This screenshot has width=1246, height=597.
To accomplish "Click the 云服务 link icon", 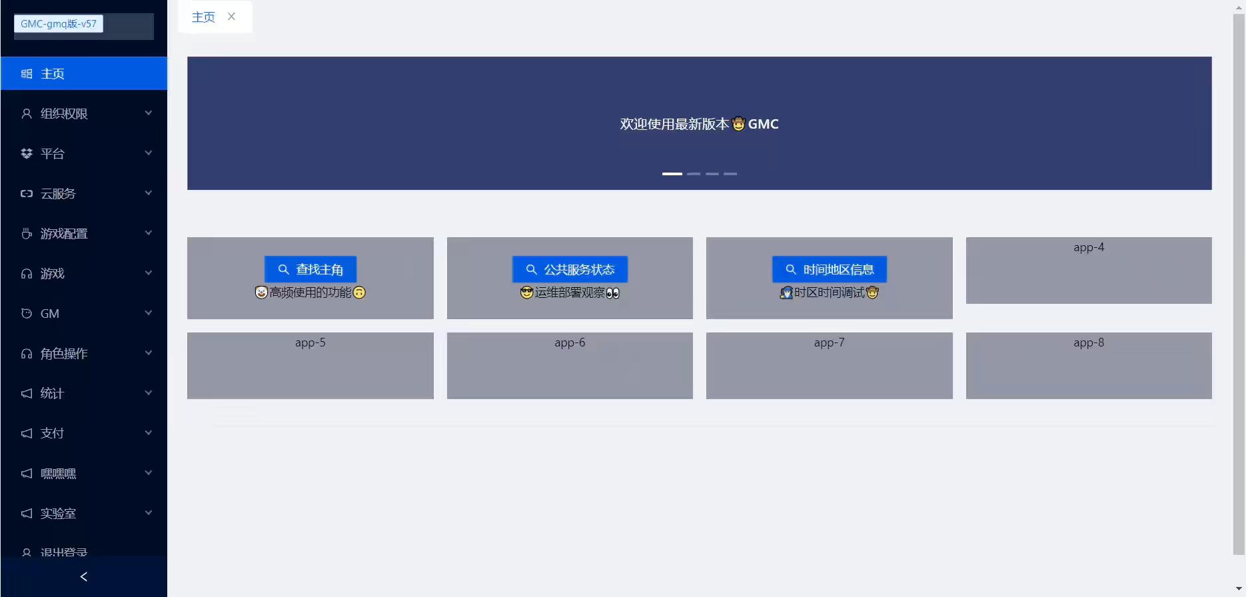I will [x=27, y=194].
